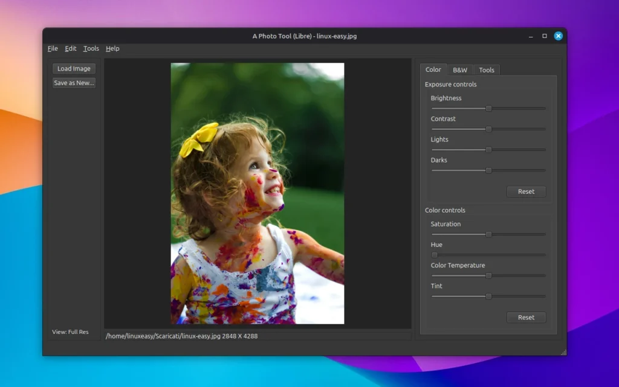The width and height of the screenshot is (619, 387).
Task: Click the Save as New button
Action: point(73,83)
